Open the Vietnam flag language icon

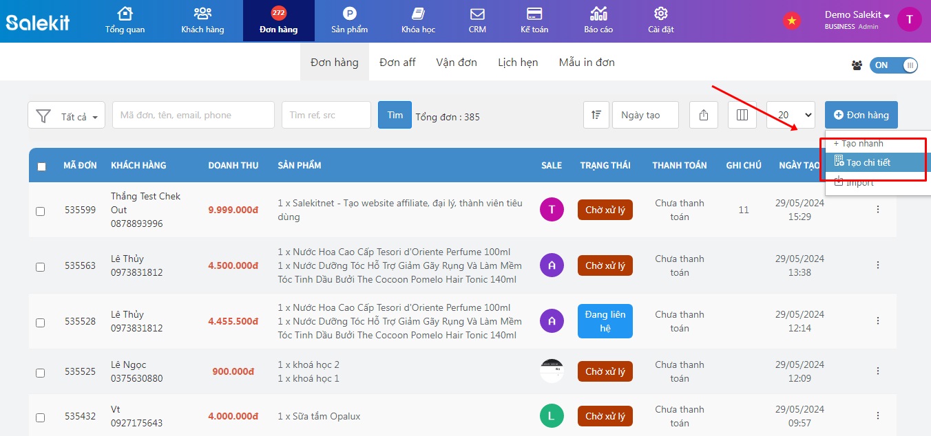(x=791, y=21)
